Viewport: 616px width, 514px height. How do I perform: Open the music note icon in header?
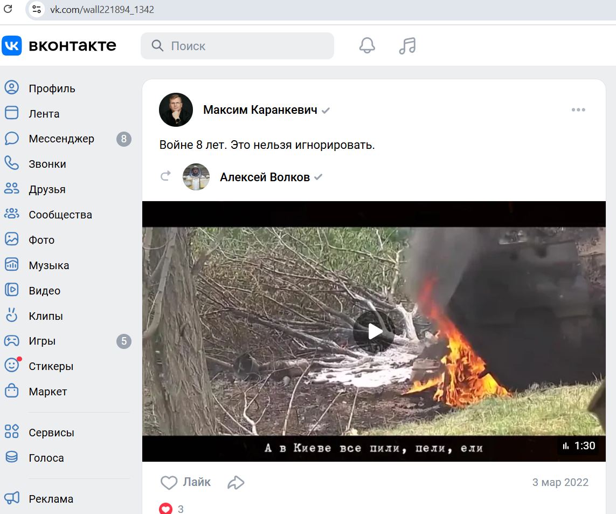pos(407,46)
